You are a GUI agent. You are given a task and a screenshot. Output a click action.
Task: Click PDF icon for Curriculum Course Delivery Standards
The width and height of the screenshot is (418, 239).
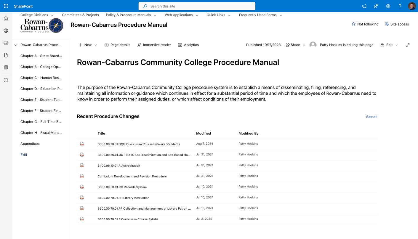point(82,144)
